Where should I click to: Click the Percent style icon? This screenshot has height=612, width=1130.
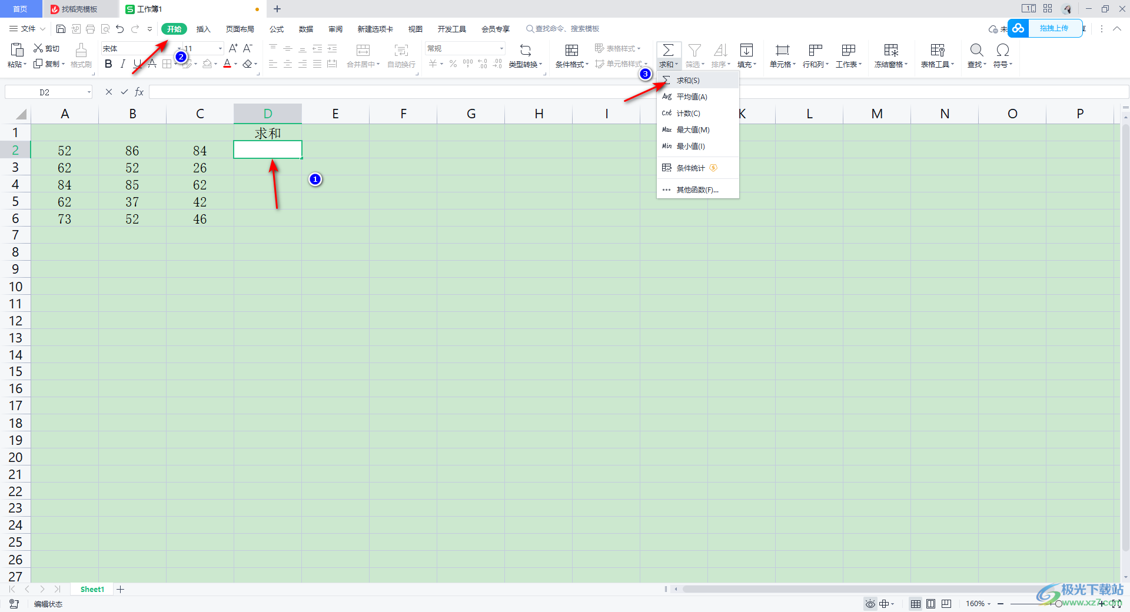453,64
